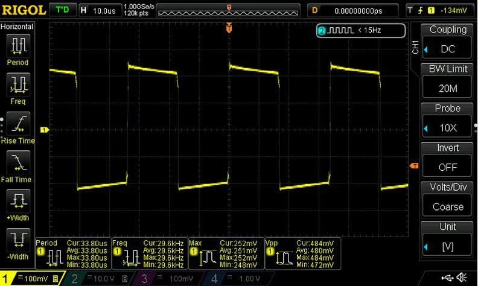Select the channel 2 10.0 V tab
478x286 pixels.
click(x=100, y=279)
